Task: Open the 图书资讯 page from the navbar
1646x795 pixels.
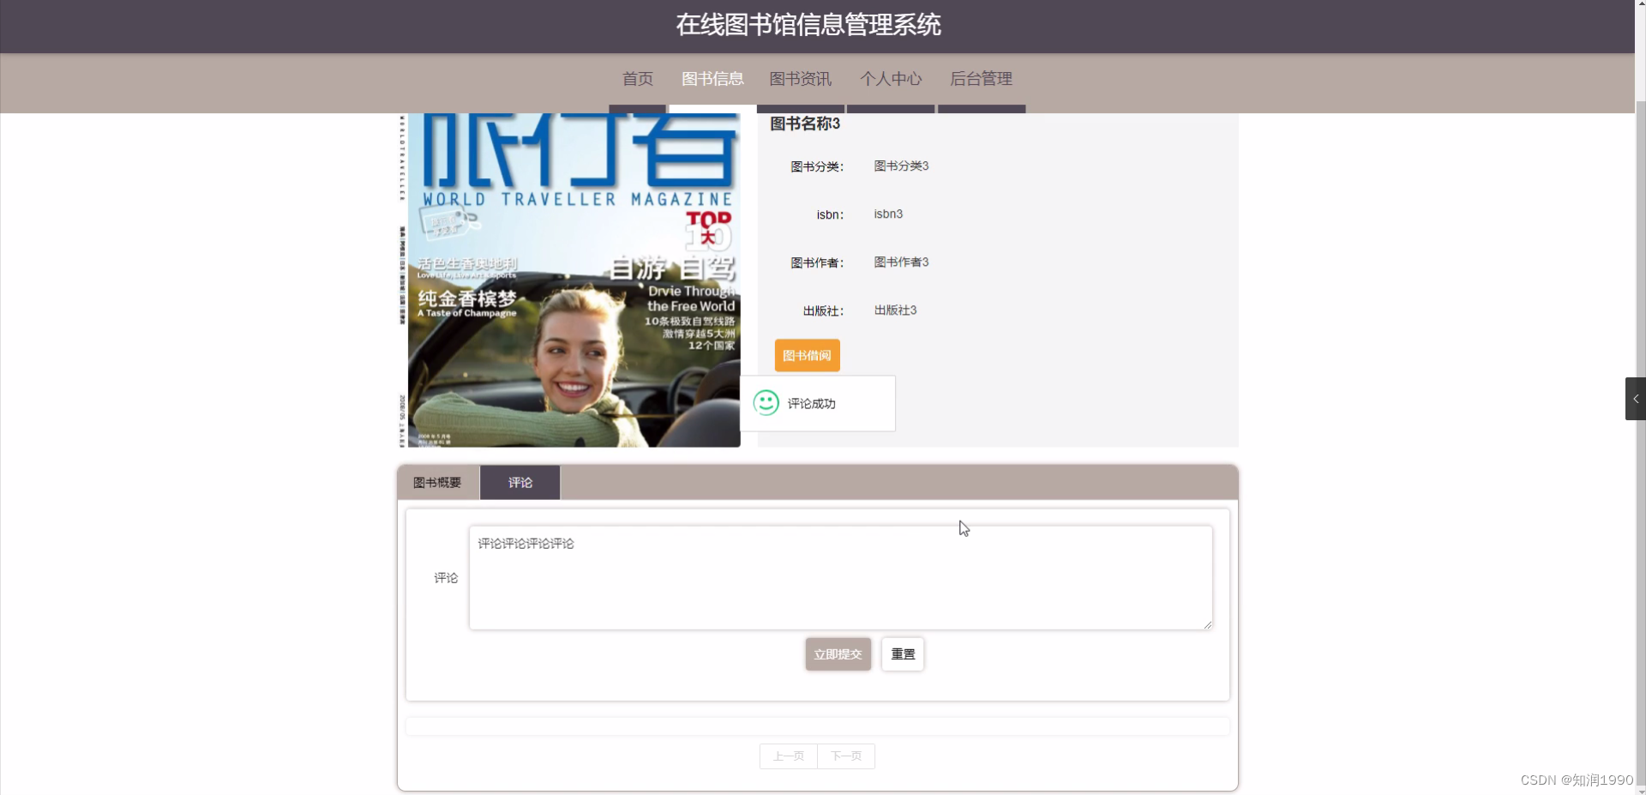Action: point(800,79)
